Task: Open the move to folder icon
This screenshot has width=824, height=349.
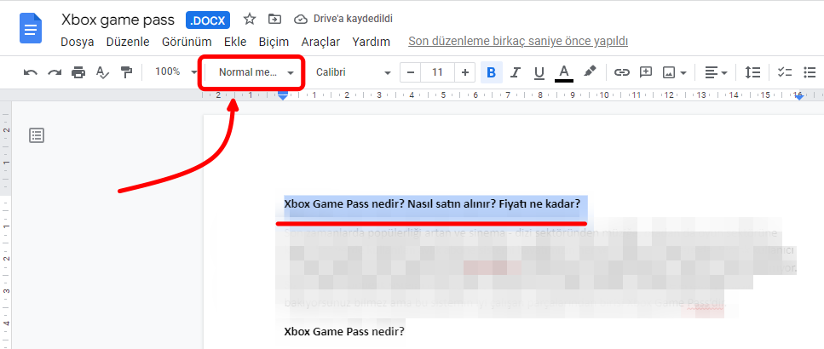Action: 274,20
